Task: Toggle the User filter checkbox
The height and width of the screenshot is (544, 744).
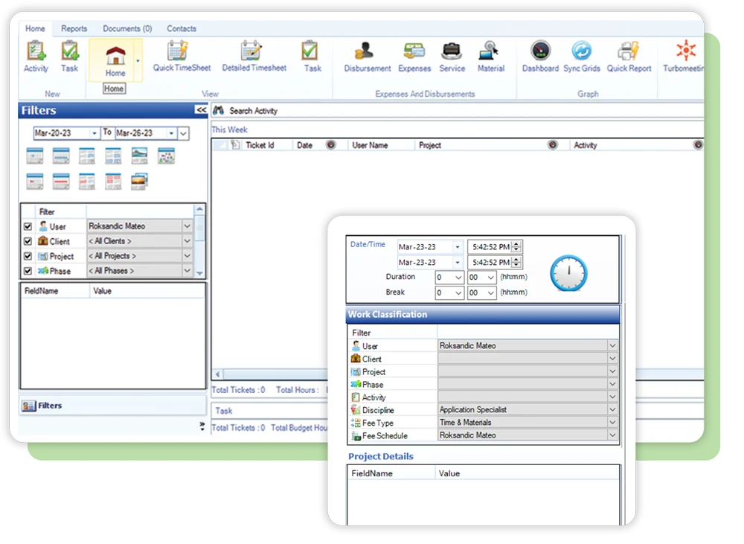Action: click(28, 226)
